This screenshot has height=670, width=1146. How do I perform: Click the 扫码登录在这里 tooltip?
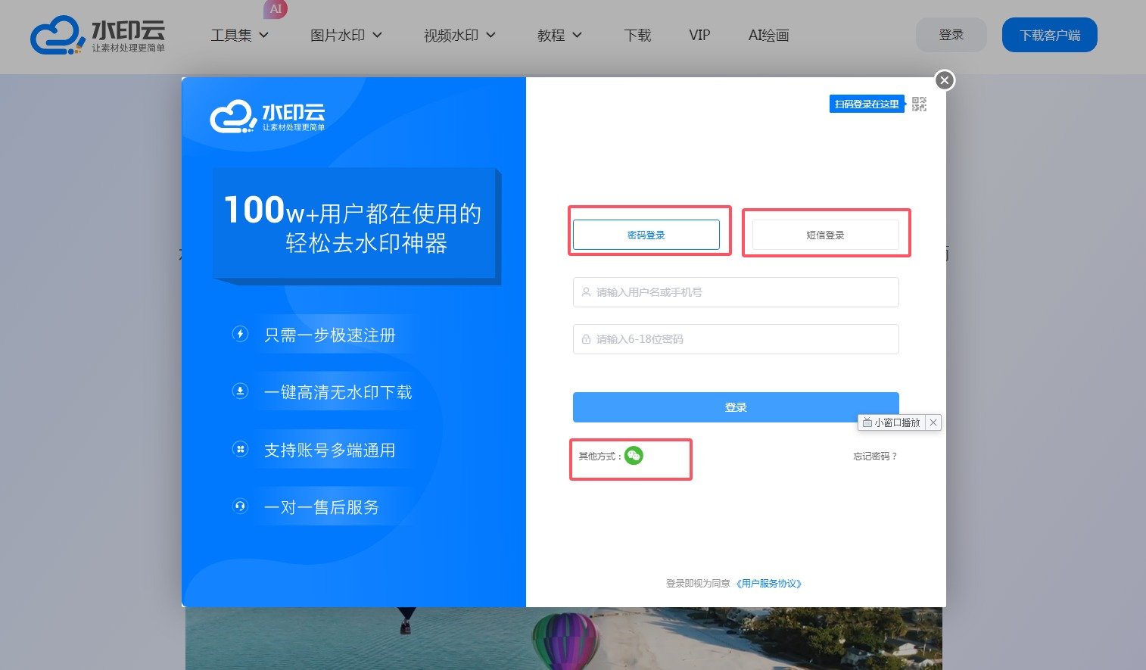[x=867, y=104]
